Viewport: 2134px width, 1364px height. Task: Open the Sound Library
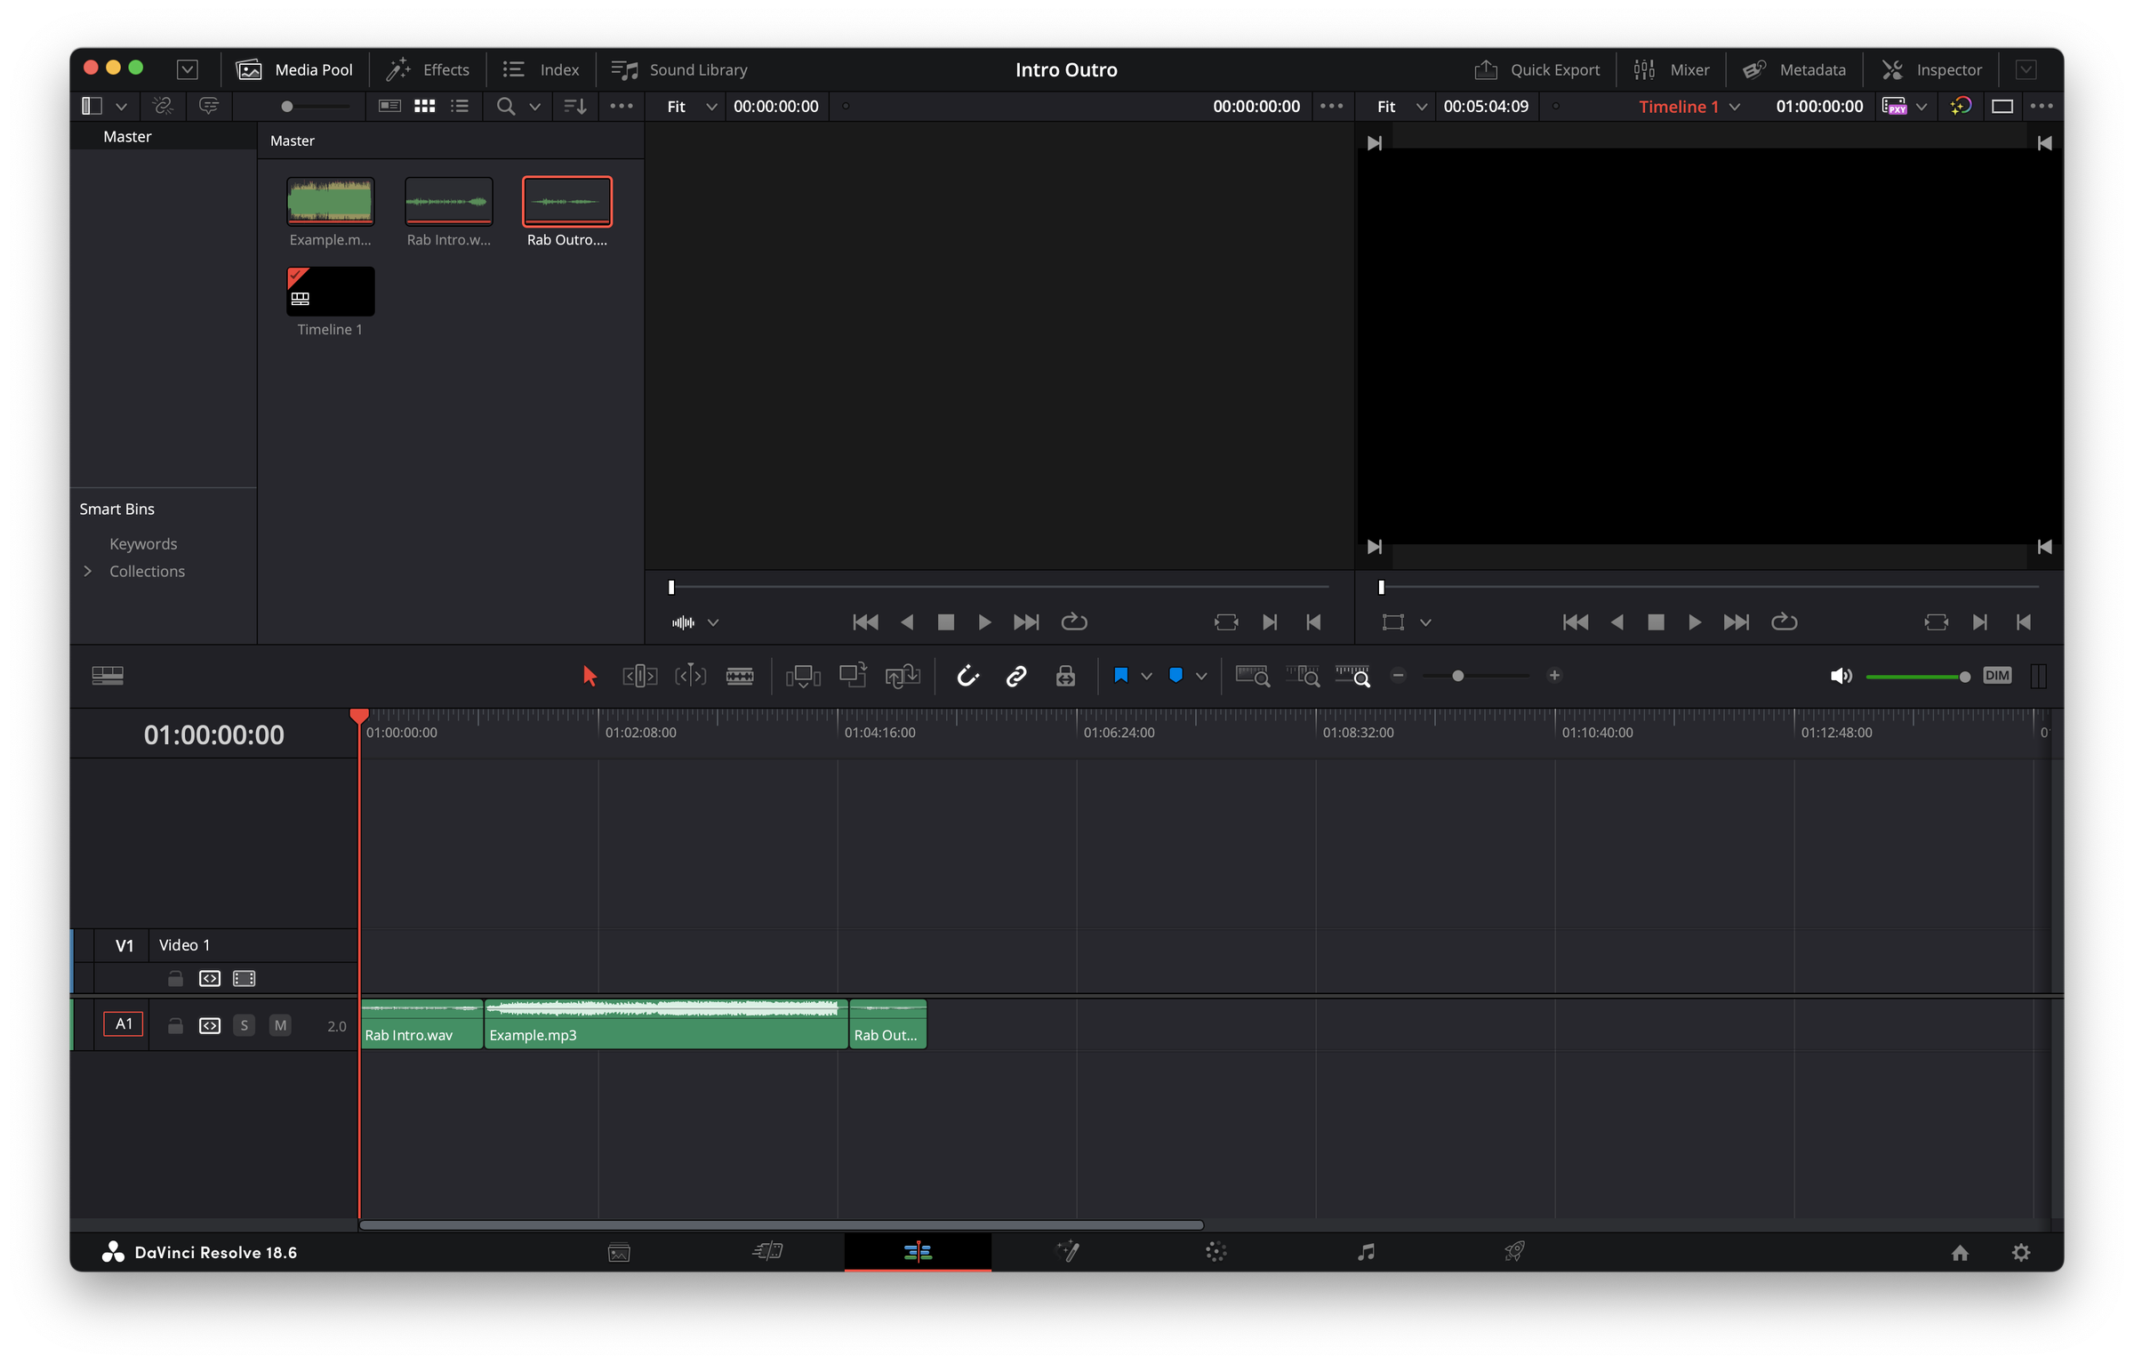(x=678, y=68)
